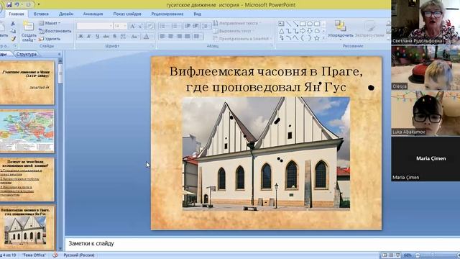Toggle justify text alignment
The width and height of the screenshot is (460, 259).
[188, 36]
